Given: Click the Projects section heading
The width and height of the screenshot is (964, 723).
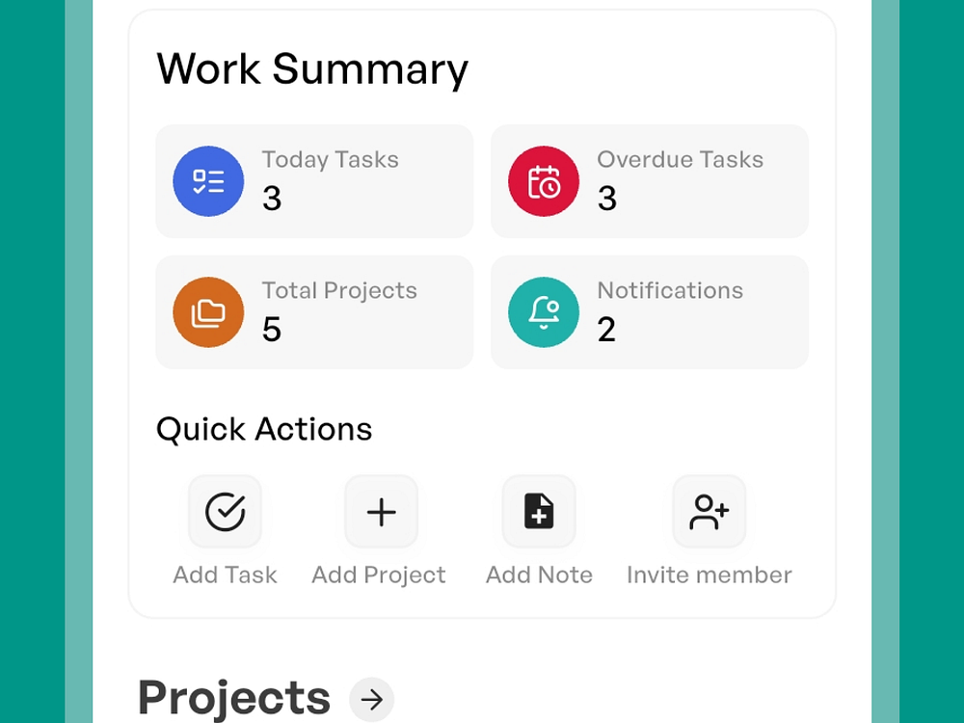Looking at the screenshot, I should coord(234,698).
